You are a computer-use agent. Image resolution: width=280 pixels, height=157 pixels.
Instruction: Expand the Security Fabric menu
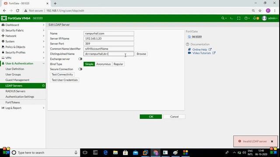point(23,31)
